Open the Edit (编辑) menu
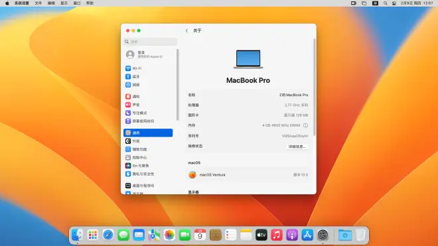This screenshot has width=438, height=246. click(x=51, y=3)
